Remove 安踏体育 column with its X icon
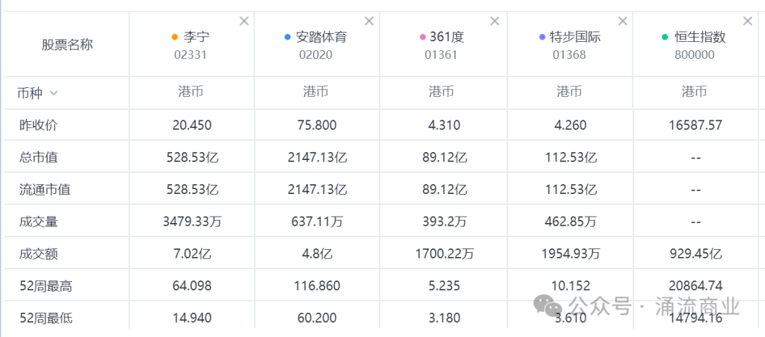 369,21
